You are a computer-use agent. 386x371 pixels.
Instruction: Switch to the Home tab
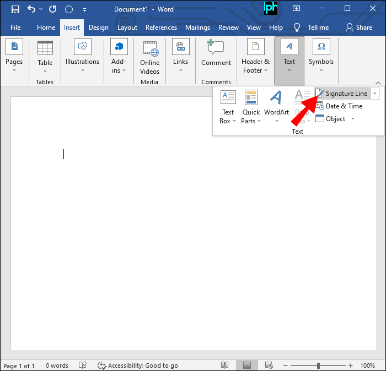click(46, 28)
